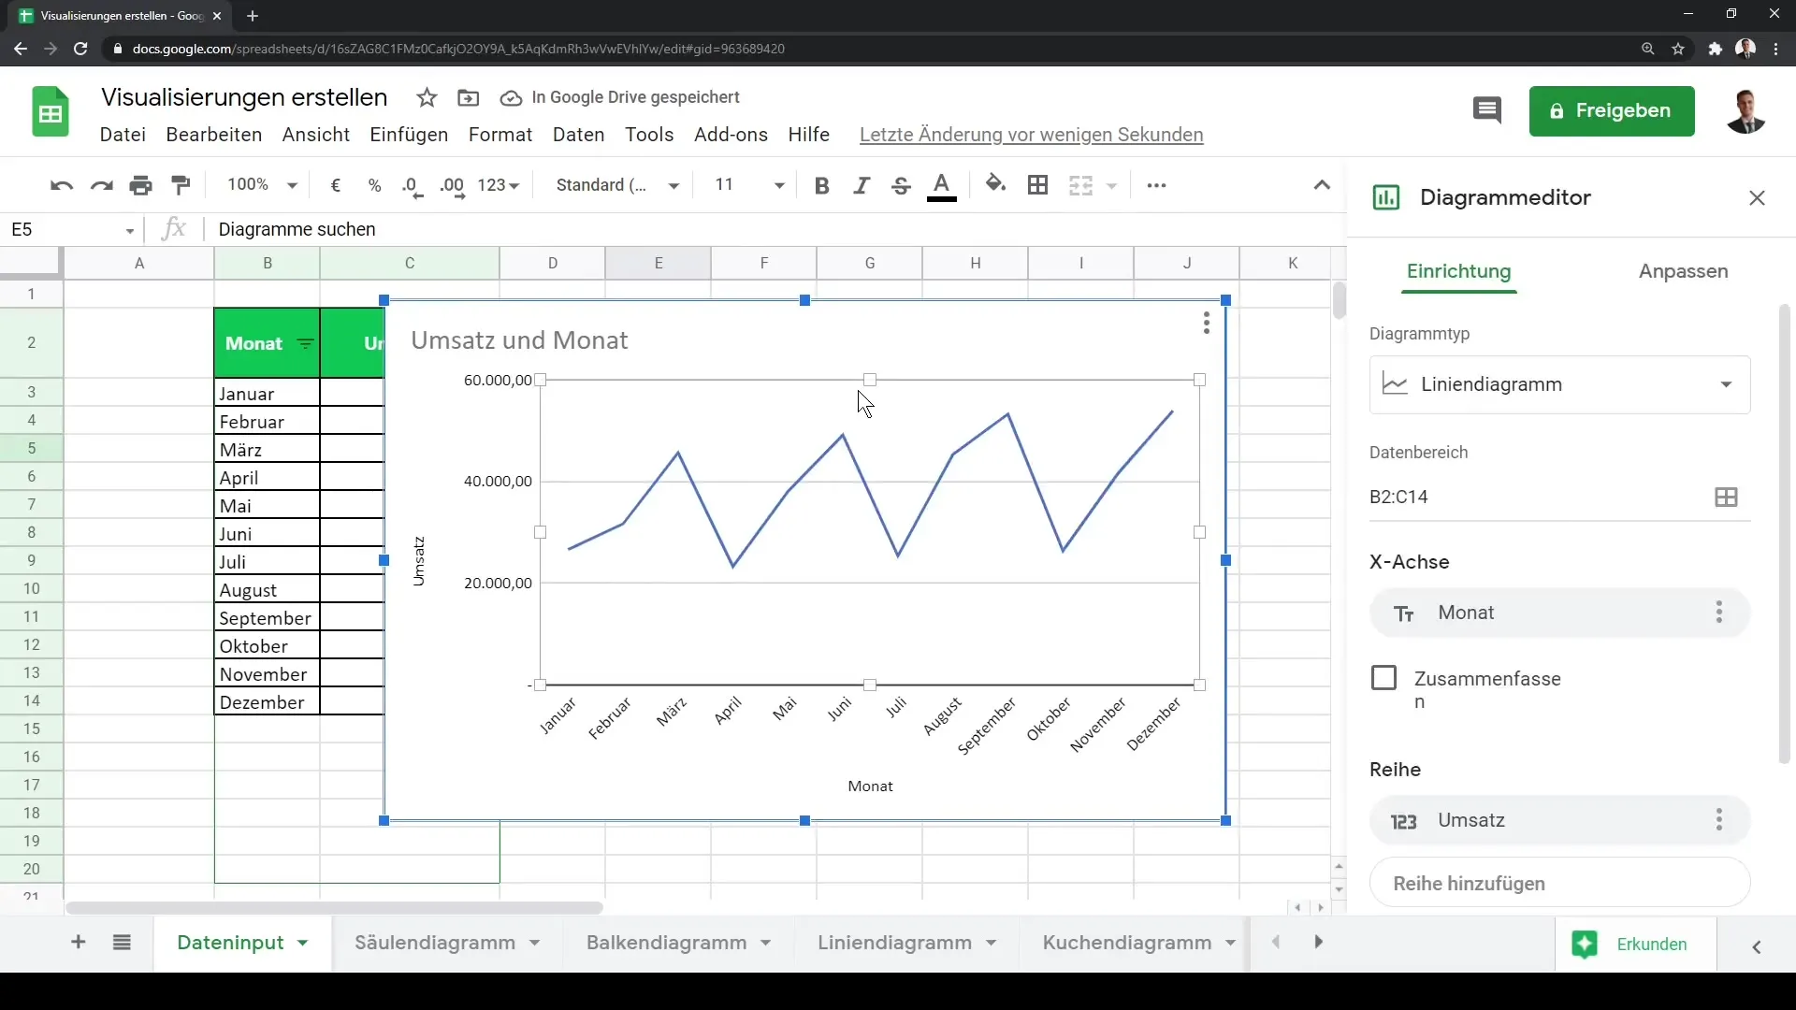Click the italic formatting icon
The width and height of the screenshot is (1796, 1010).
(x=861, y=185)
